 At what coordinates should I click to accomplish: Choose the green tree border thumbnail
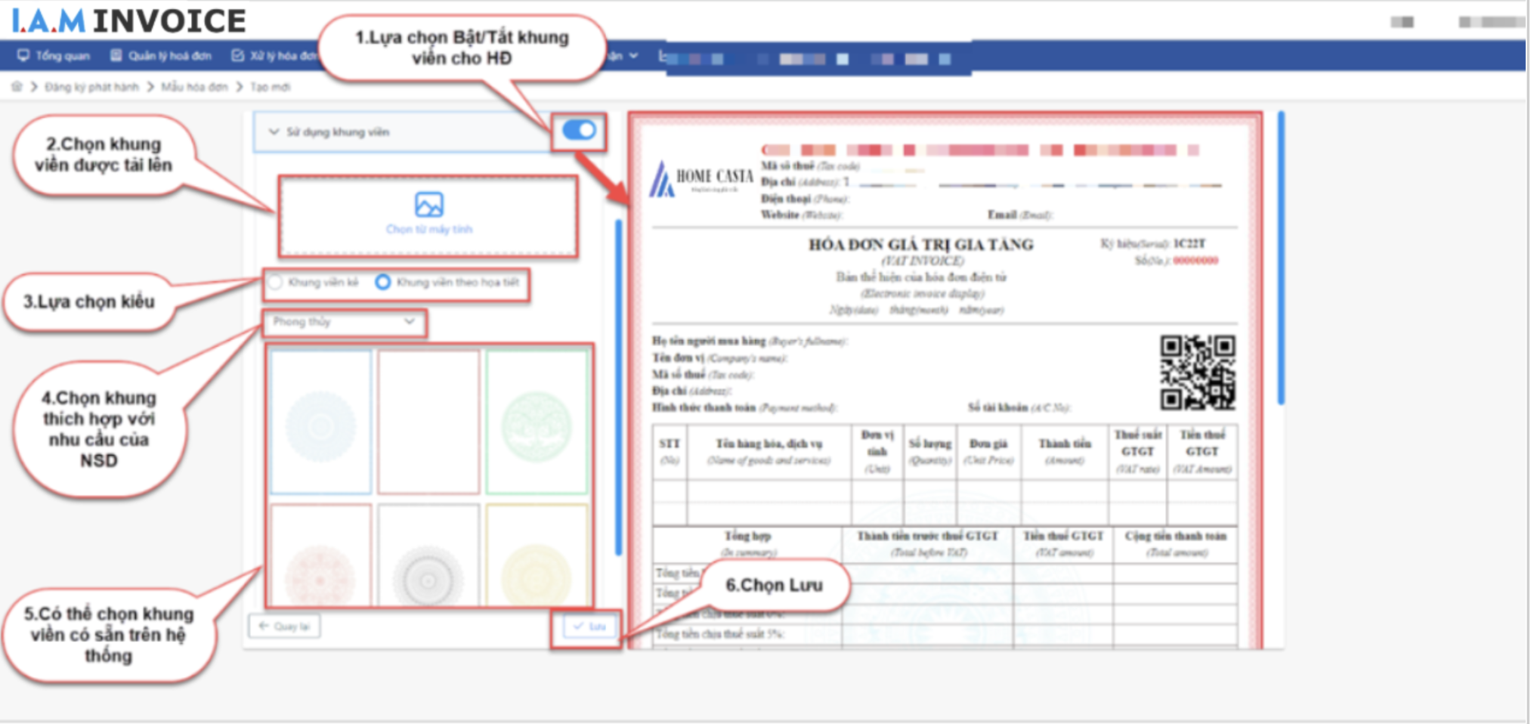(x=537, y=422)
